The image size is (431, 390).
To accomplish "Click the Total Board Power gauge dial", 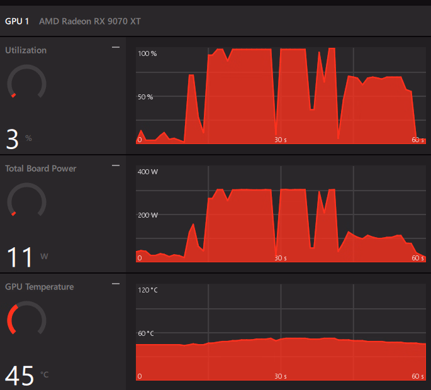I will tap(26, 201).
